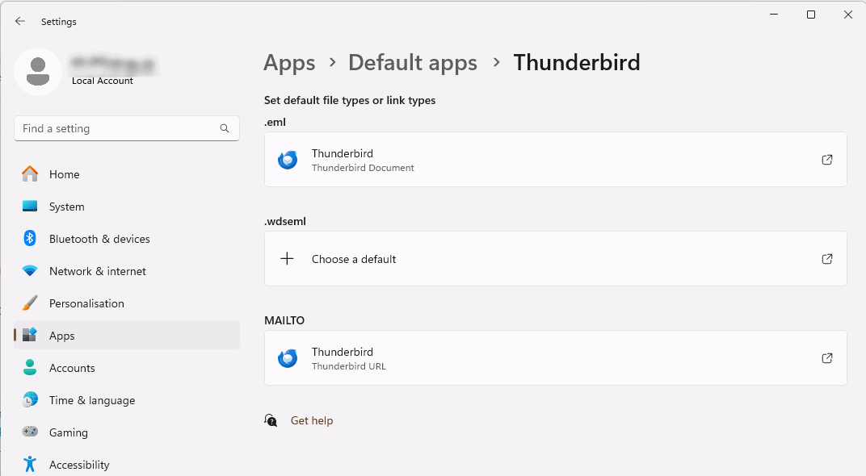The width and height of the screenshot is (866, 476).
Task: Click the search magnifier icon
Action: click(225, 128)
